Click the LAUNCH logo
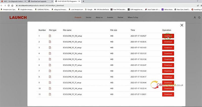This screenshot has width=202, height=107. [18, 18]
